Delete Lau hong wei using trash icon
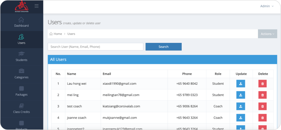The width and height of the screenshot is (281, 130). point(263,84)
